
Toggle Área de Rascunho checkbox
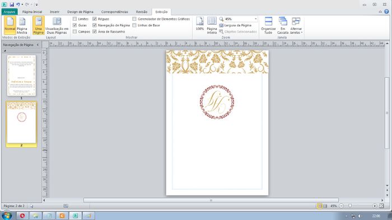pyautogui.click(x=95, y=31)
